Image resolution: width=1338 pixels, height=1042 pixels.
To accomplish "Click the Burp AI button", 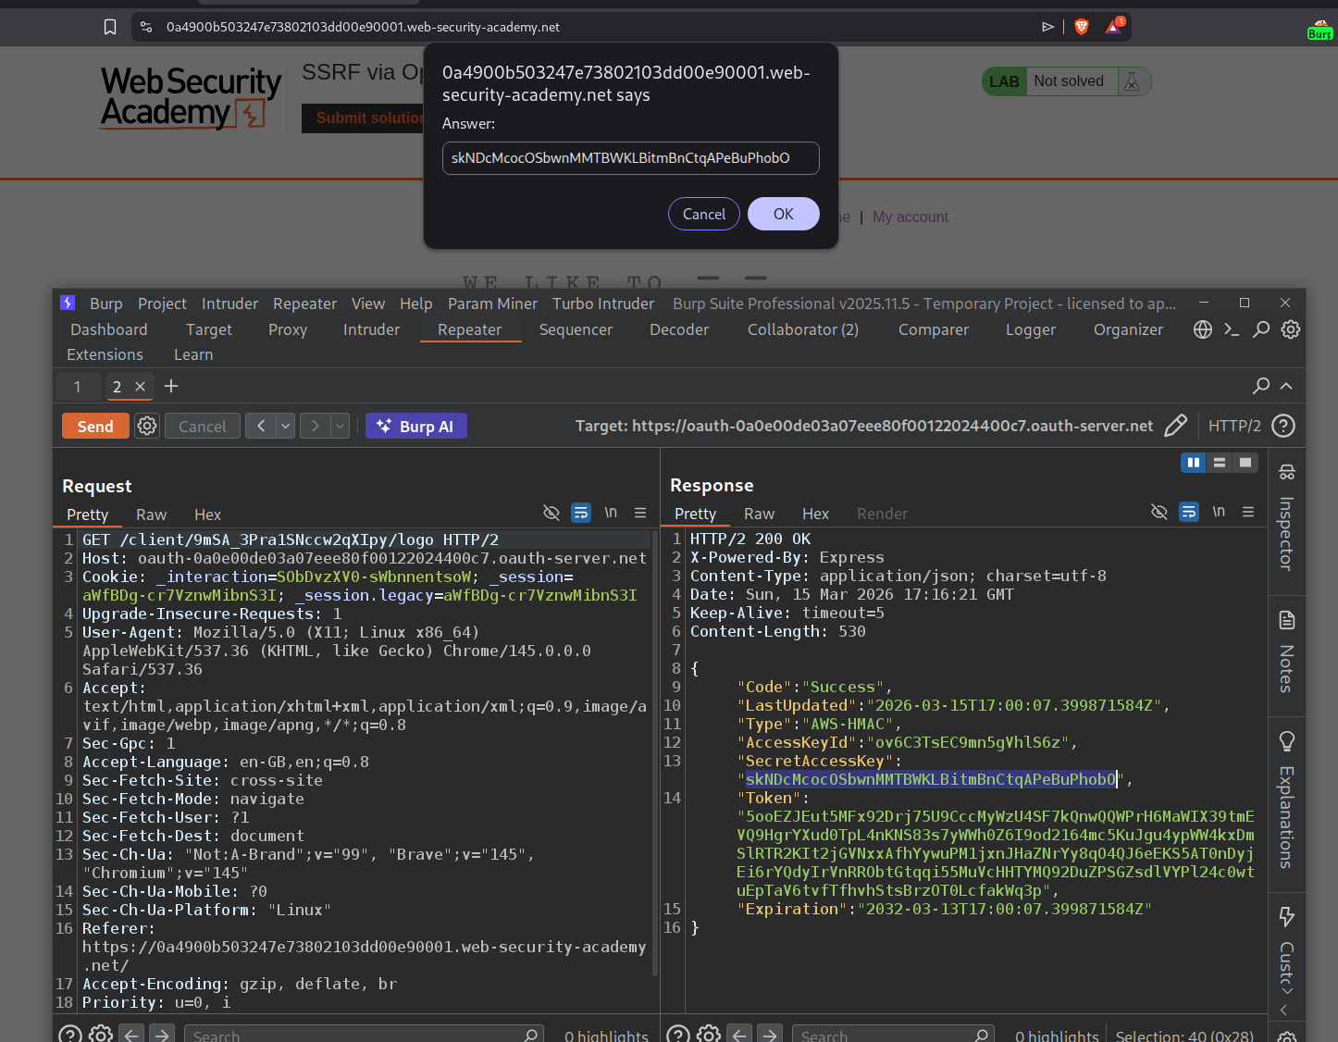I will [x=416, y=426].
